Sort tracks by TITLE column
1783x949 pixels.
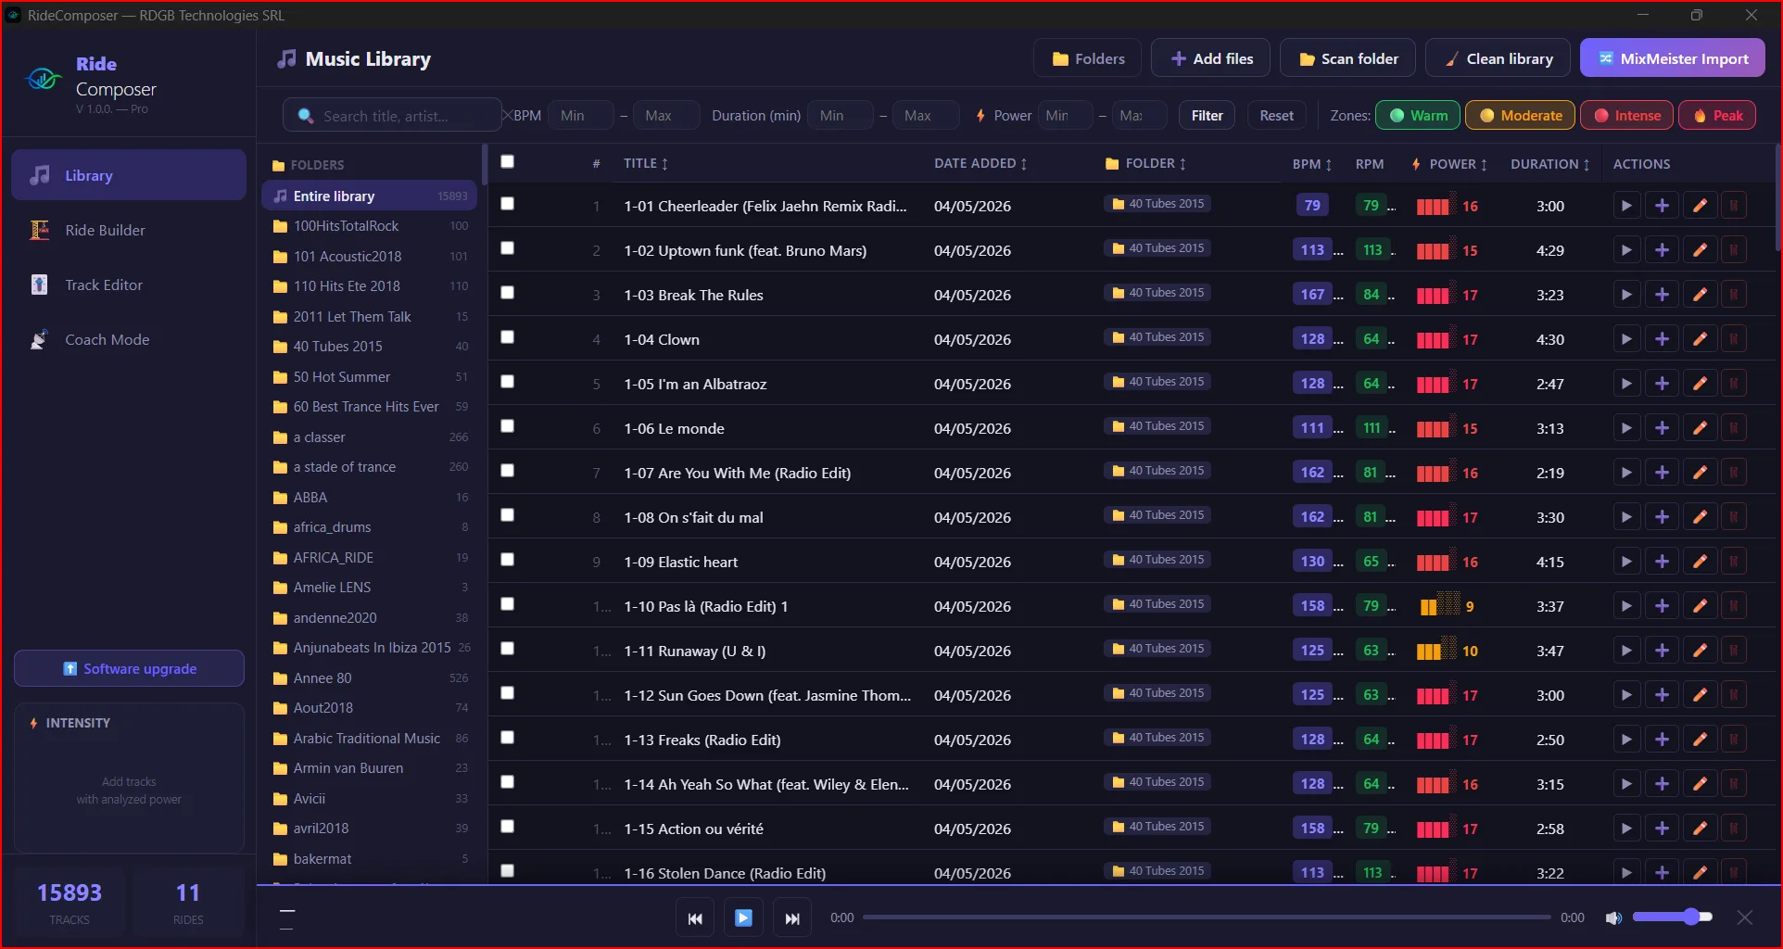(x=646, y=163)
